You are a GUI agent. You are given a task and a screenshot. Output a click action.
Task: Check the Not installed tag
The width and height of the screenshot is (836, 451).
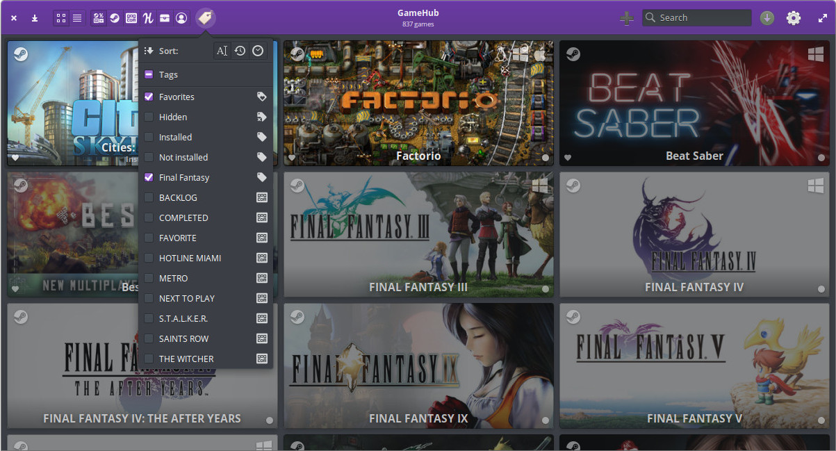click(x=149, y=157)
